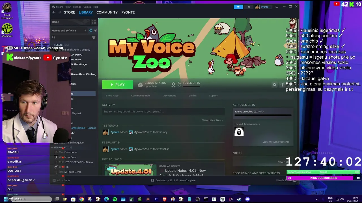Select The Classrooms in library

click(x=68, y=152)
